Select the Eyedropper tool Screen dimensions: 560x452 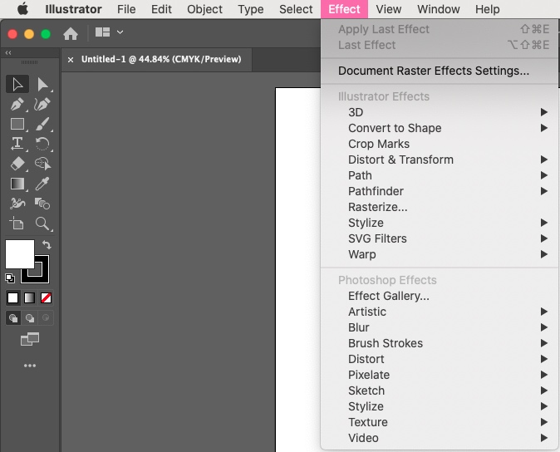point(42,184)
